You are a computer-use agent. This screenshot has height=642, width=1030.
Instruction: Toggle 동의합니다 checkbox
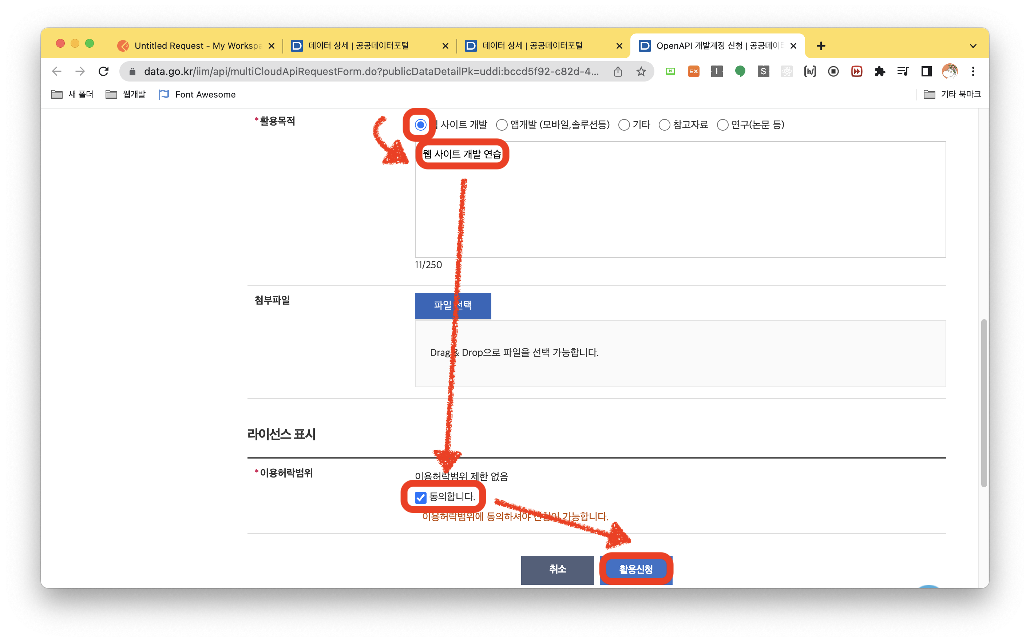point(420,497)
